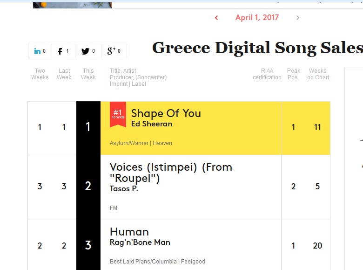Share chart on LinkedIn

(x=40, y=51)
